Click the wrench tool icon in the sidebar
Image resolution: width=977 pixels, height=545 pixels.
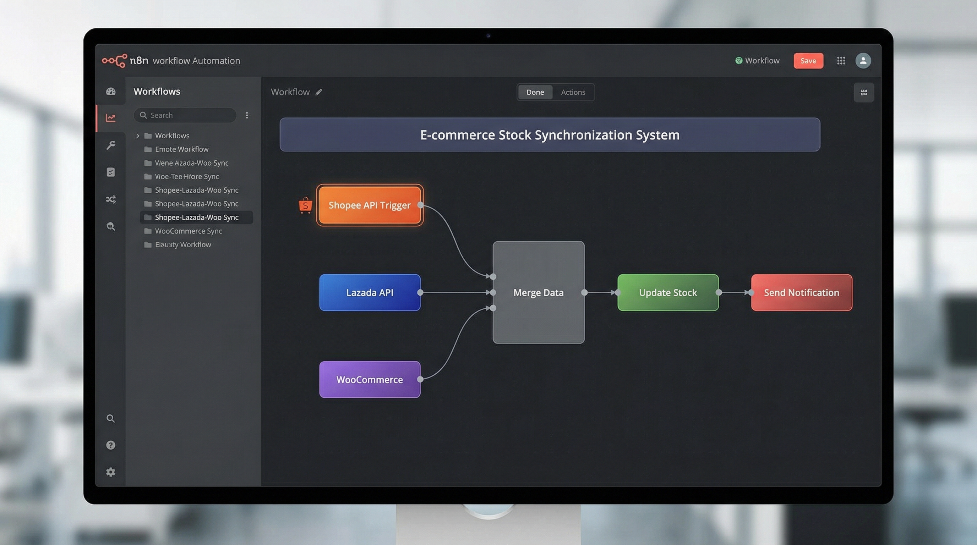[110, 145]
